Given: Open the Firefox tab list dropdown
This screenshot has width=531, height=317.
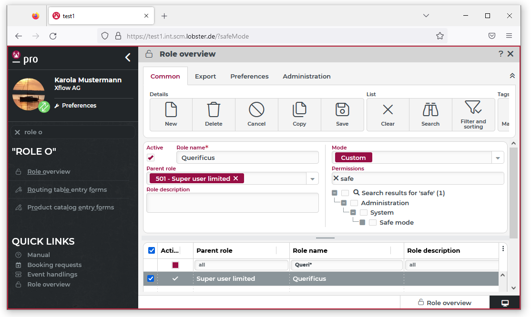Looking at the screenshot, I should 426,16.
